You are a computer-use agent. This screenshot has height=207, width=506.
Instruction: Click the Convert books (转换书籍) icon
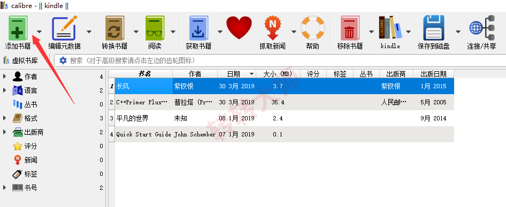[114, 28]
